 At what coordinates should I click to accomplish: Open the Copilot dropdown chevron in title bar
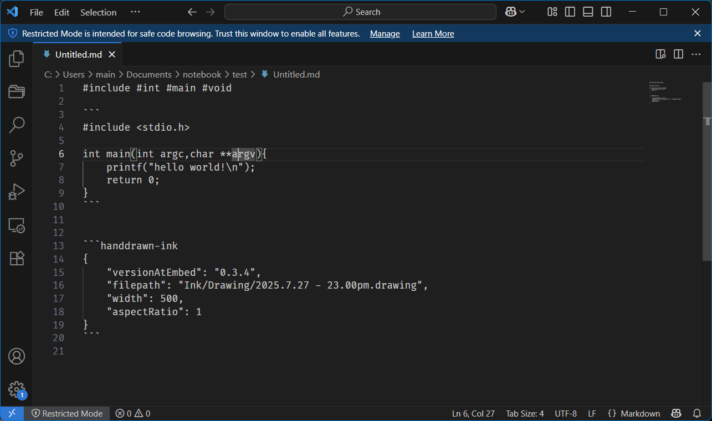coord(522,12)
